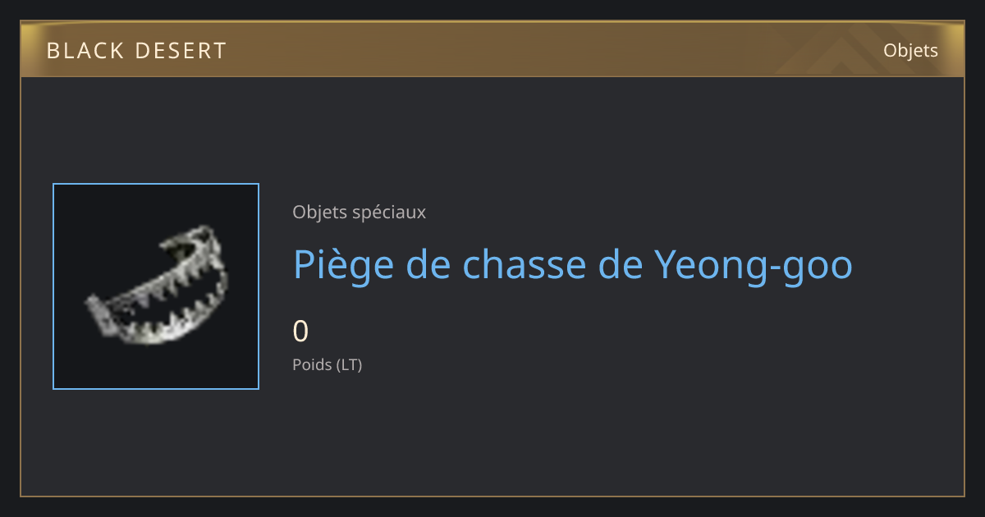Select the blue-bordered item thumbnail frame
This screenshot has height=517, width=985.
click(156, 286)
